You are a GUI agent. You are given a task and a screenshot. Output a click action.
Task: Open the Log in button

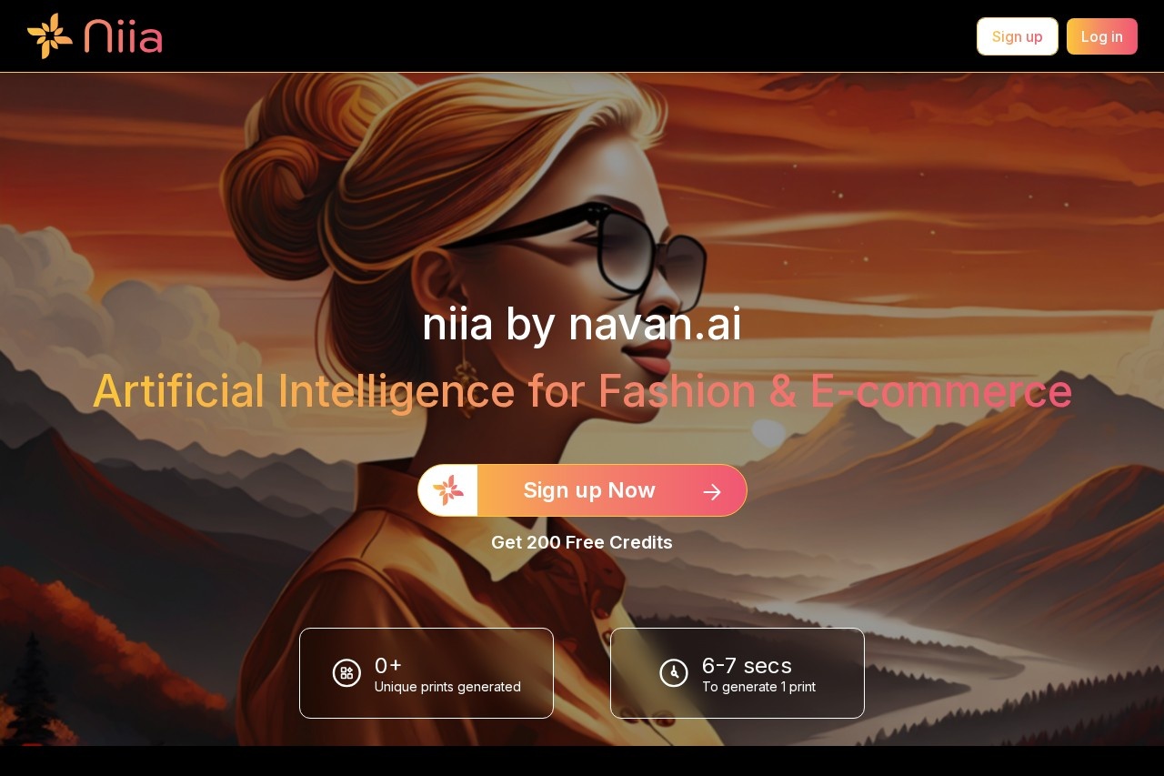point(1102,36)
